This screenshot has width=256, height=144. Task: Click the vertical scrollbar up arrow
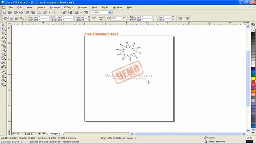pos(248,27)
